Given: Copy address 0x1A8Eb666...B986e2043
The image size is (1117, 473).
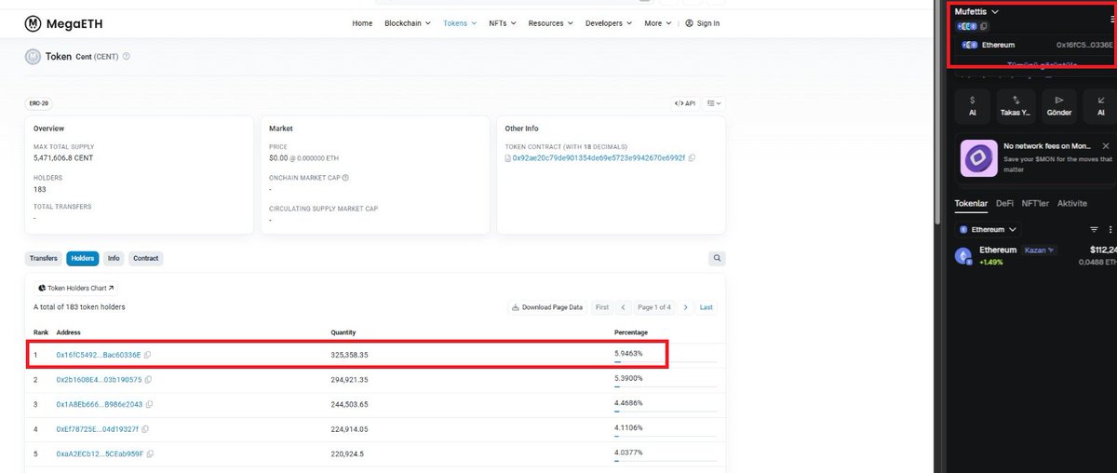Looking at the screenshot, I should coord(150,404).
